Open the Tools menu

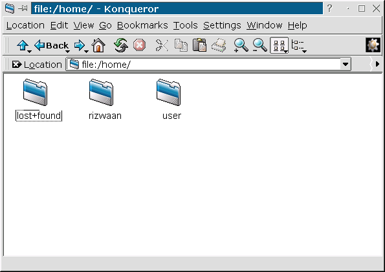pyautogui.click(x=185, y=25)
